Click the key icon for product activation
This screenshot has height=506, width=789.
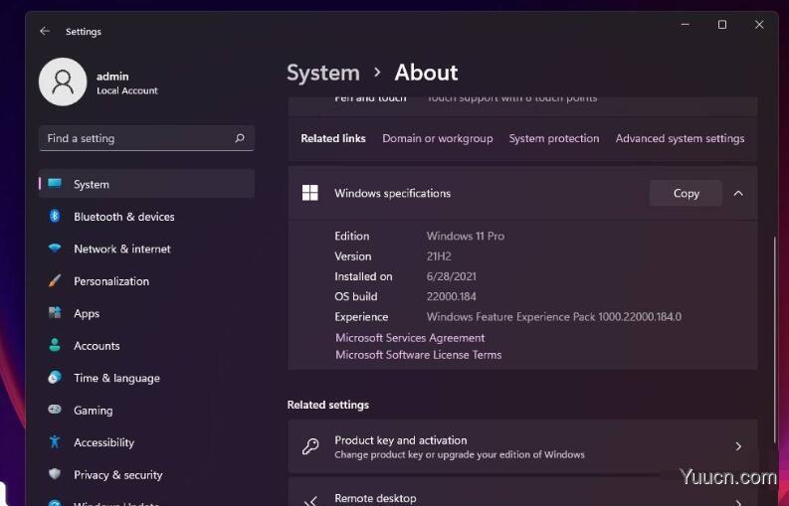click(310, 446)
